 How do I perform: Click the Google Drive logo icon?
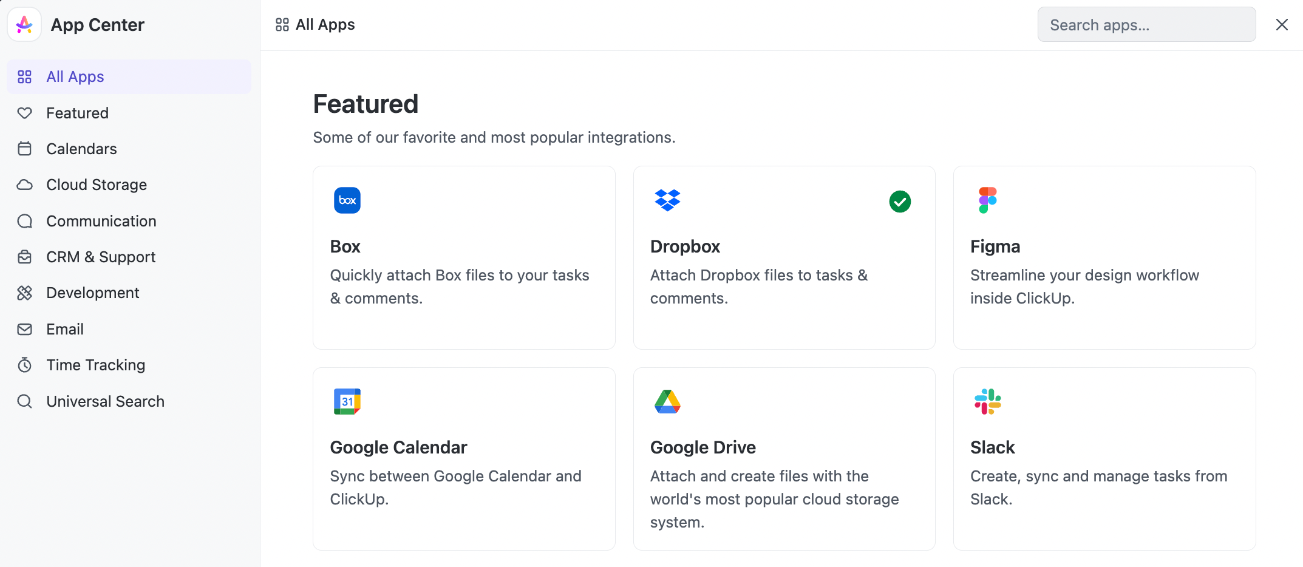667,401
